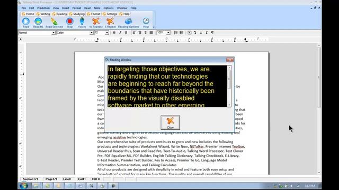Click document vertical scrollbar down arrow
This screenshot has height=190, width=339.
pyautogui.click(x=319, y=173)
